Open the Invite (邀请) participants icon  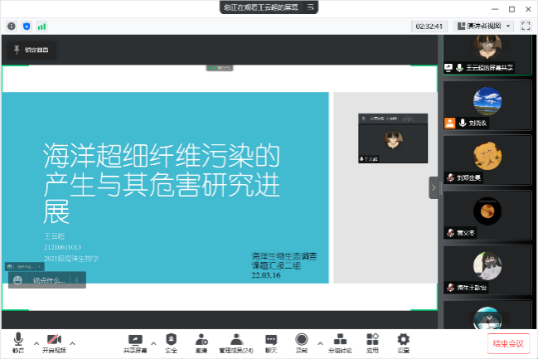pos(201,342)
